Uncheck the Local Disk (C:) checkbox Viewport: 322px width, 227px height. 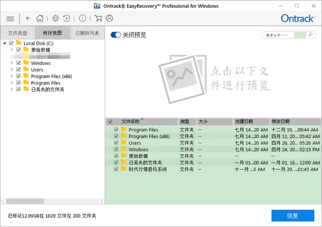pyautogui.click(x=11, y=43)
